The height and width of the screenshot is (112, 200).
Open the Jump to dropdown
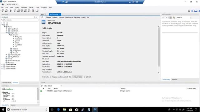(x=184, y=17)
